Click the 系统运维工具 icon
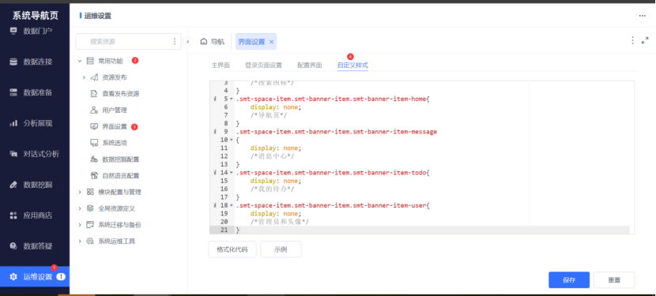Image resolution: width=656 pixels, height=296 pixels. point(90,242)
